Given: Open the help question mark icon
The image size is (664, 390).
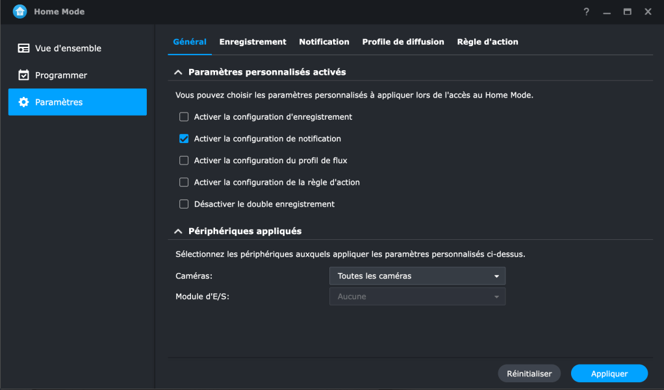Looking at the screenshot, I should [587, 12].
